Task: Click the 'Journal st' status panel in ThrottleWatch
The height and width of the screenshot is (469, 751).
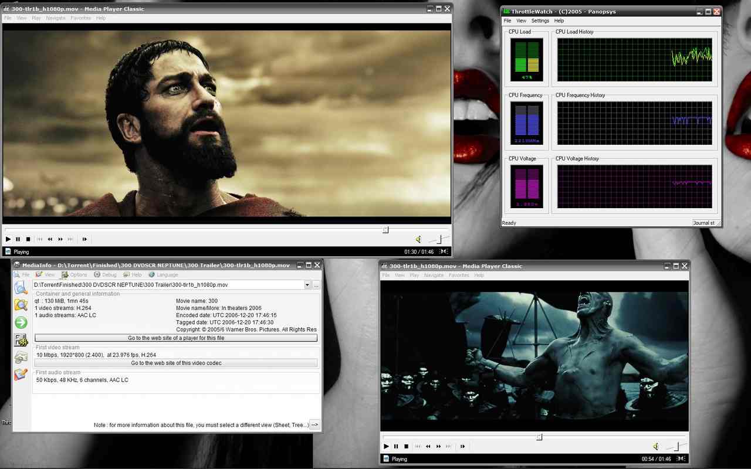Action: [x=706, y=223]
